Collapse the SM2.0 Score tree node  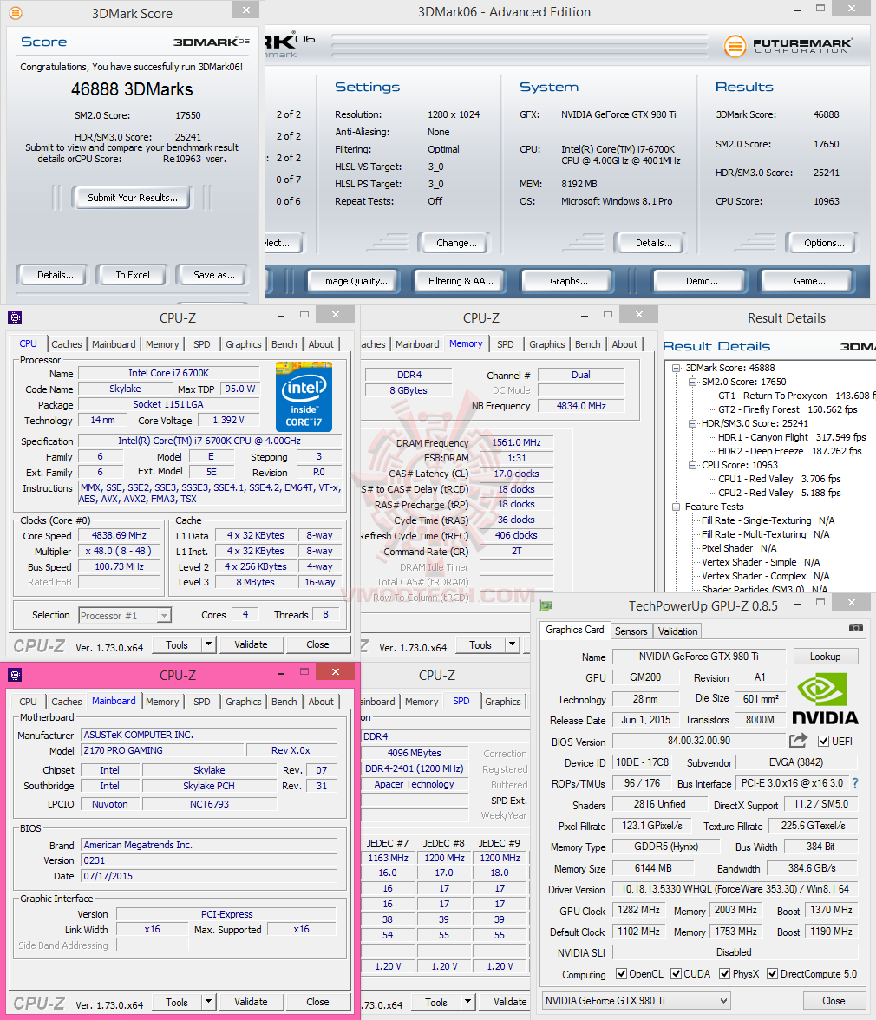click(x=693, y=382)
